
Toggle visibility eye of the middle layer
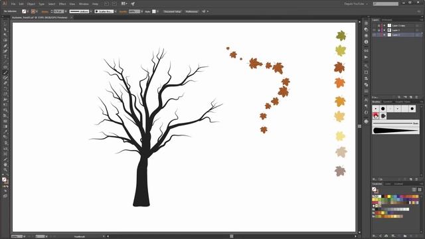point(375,30)
